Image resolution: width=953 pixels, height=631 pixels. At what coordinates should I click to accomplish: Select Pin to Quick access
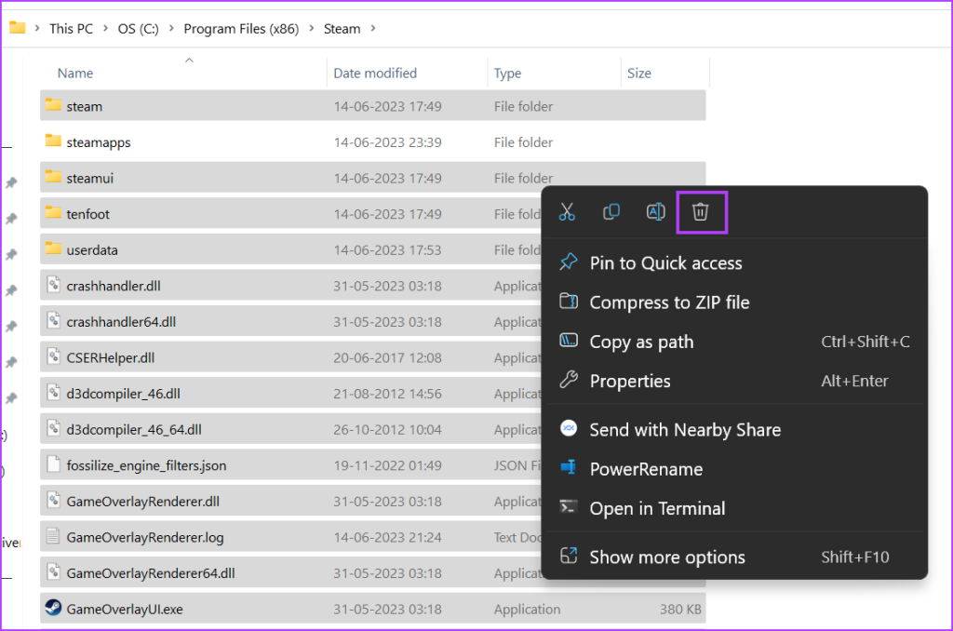click(x=665, y=263)
